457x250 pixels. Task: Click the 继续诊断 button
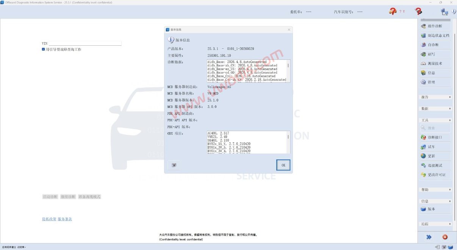68,197
